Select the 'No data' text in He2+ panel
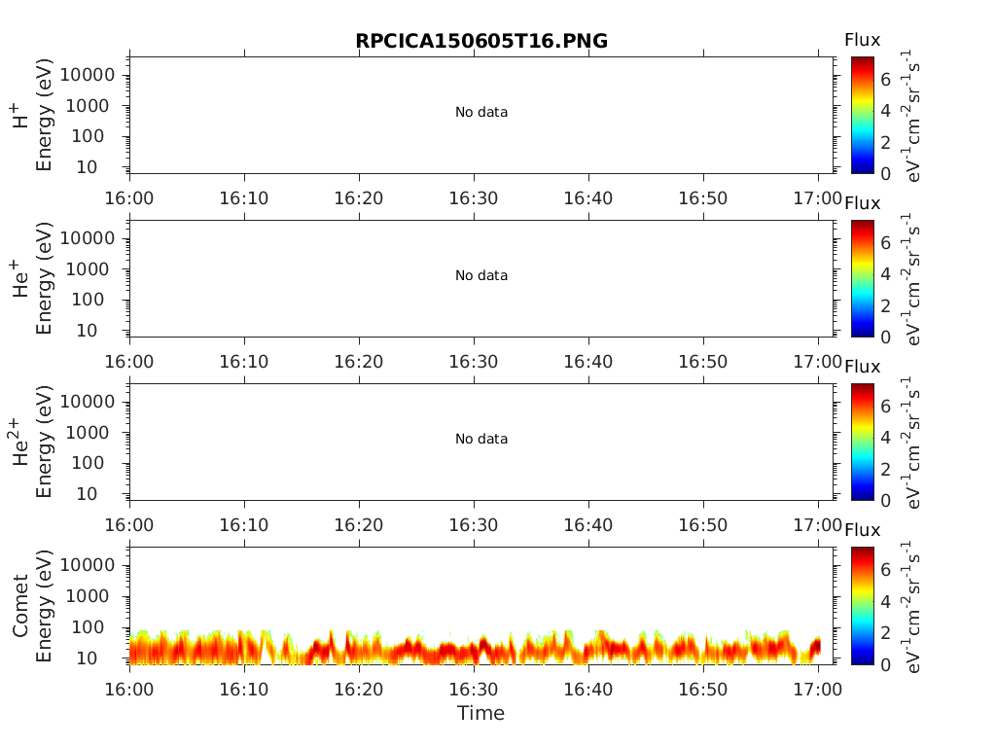 pyautogui.click(x=481, y=439)
